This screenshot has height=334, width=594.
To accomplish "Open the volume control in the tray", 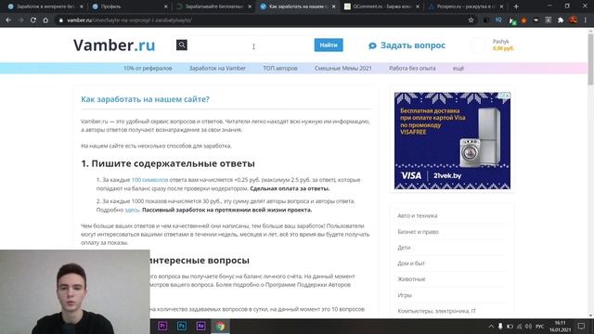I will click(528, 326).
